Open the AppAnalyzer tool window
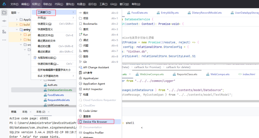This screenshot has width=259, height=138. click(91, 78)
